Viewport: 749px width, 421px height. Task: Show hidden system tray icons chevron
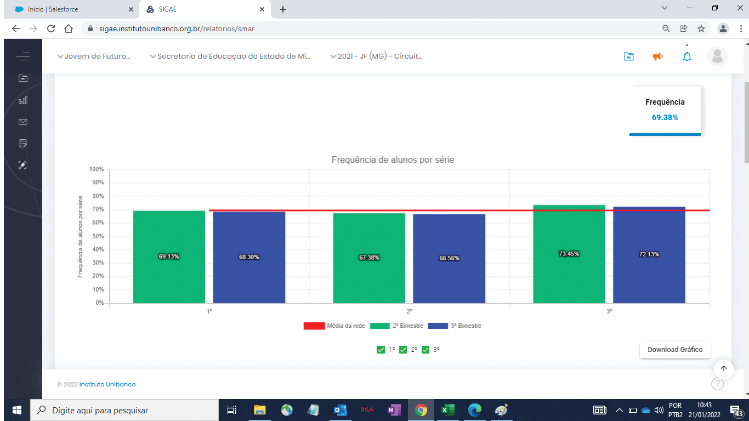tap(620, 410)
